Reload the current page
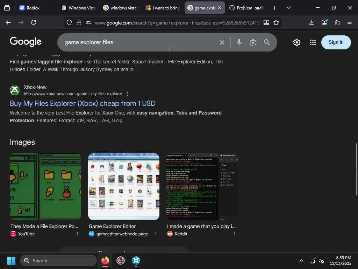Image resolution: width=358 pixels, height=269 pixels. (x=34, y=22)
